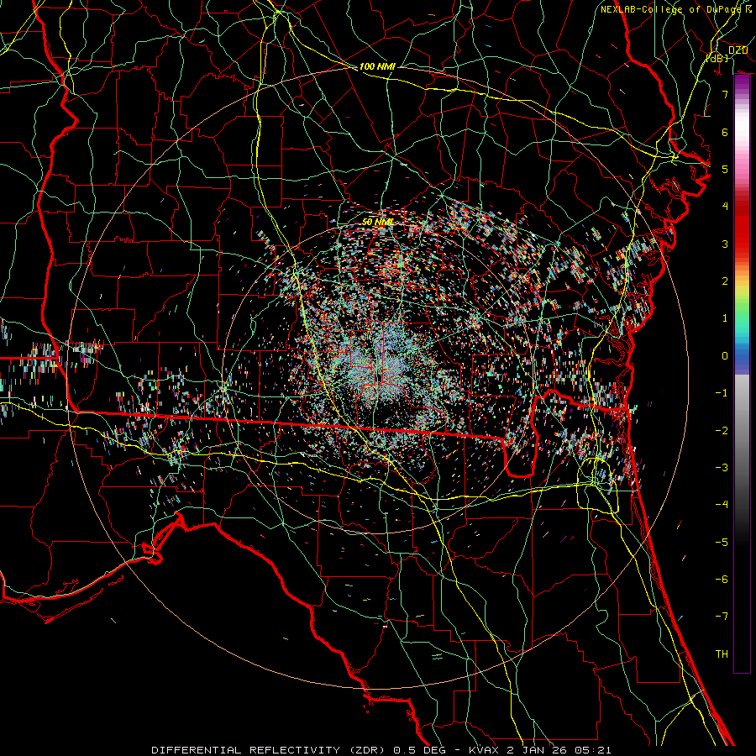Click the ZDR color scale bar

(742, 373)
